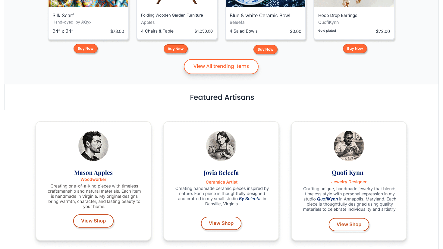Visit Quofi Kynn's shop via View Shop
The width and height of the screenshot is (443, 249).
click(x=349, y=225)
